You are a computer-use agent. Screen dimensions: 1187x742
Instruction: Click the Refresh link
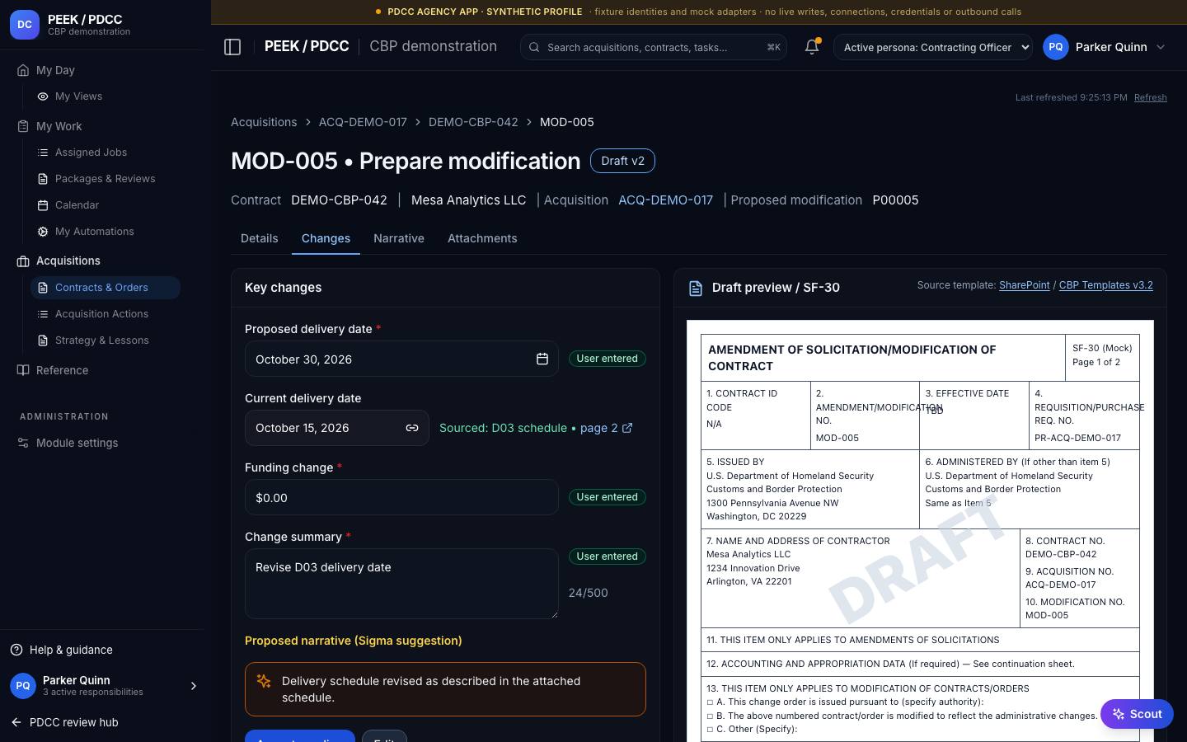1150,97
